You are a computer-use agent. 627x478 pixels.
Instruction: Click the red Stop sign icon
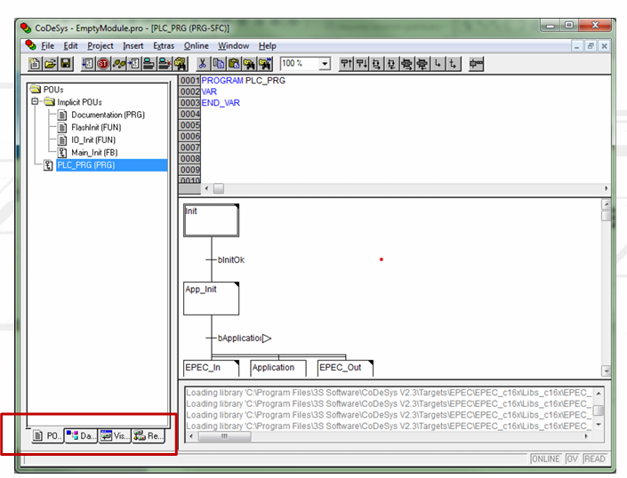tap(103, 64)
